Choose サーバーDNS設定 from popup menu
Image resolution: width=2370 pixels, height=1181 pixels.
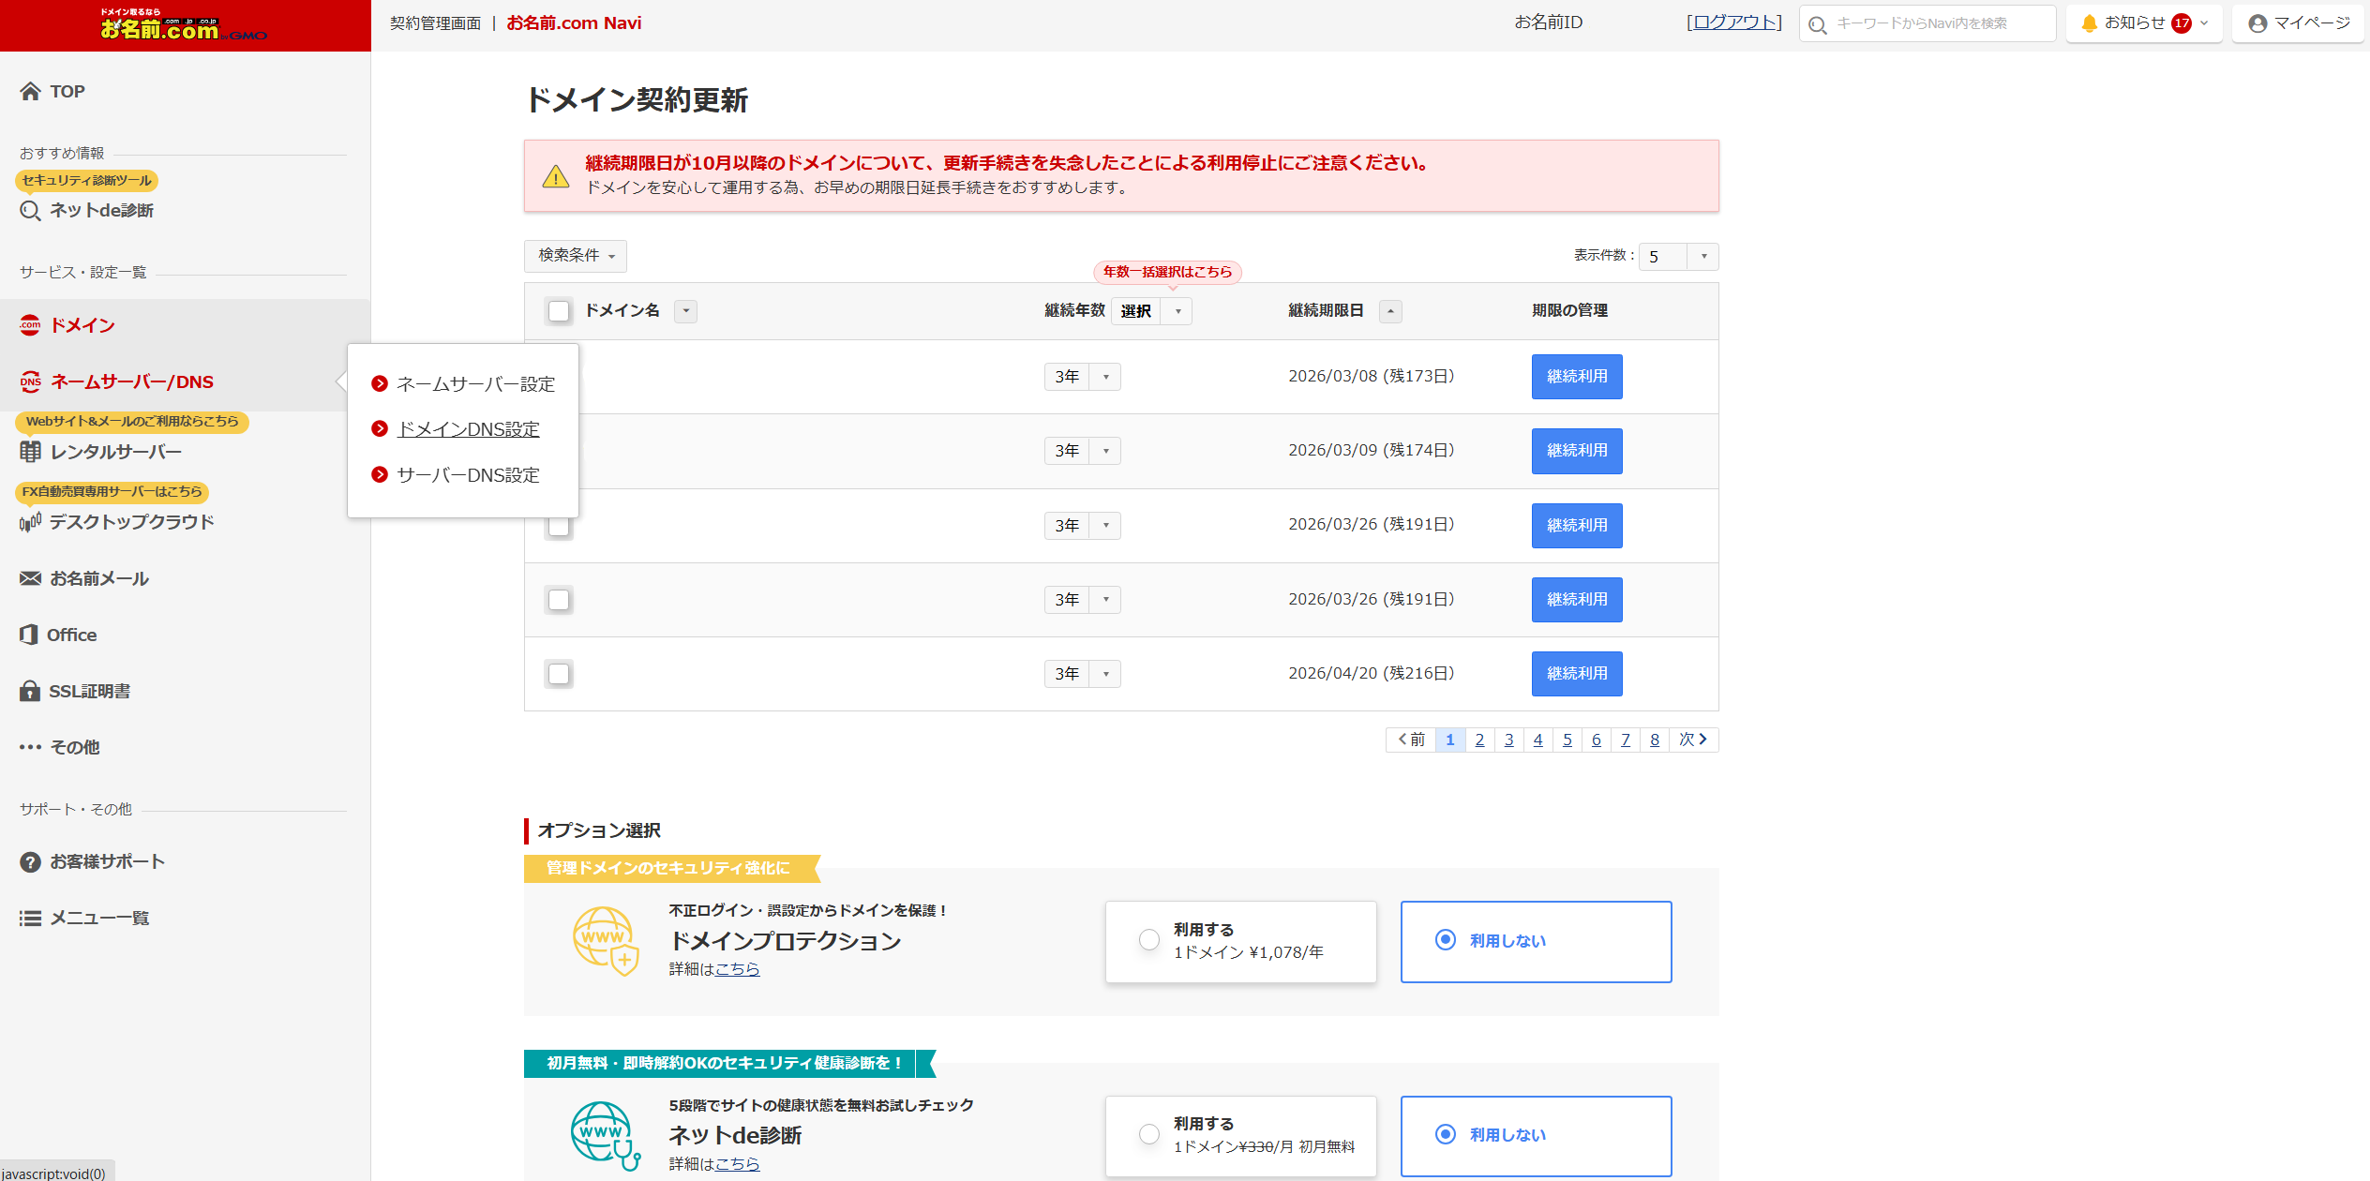click(468, 475)
